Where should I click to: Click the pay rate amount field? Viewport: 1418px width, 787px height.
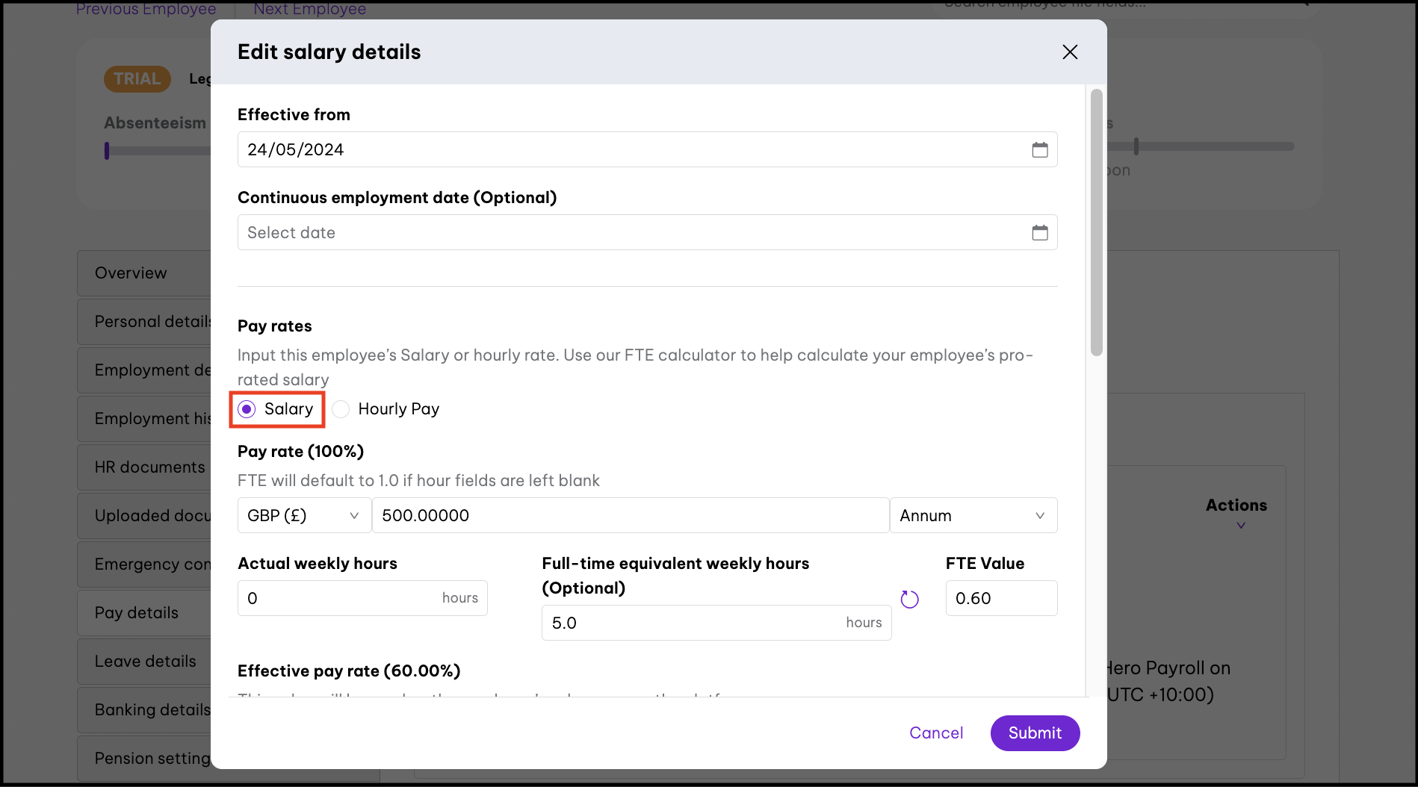pyautogui.click(x=630, y=516)
